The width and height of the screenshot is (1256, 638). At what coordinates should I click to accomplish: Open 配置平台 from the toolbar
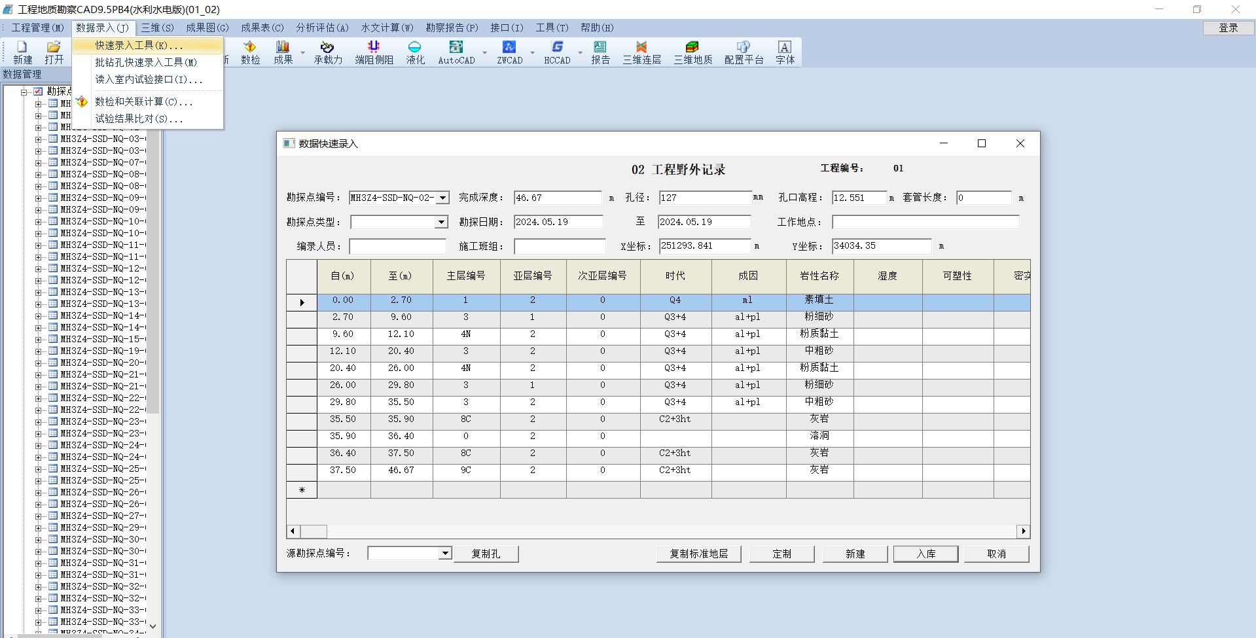(x=744, y=52)
